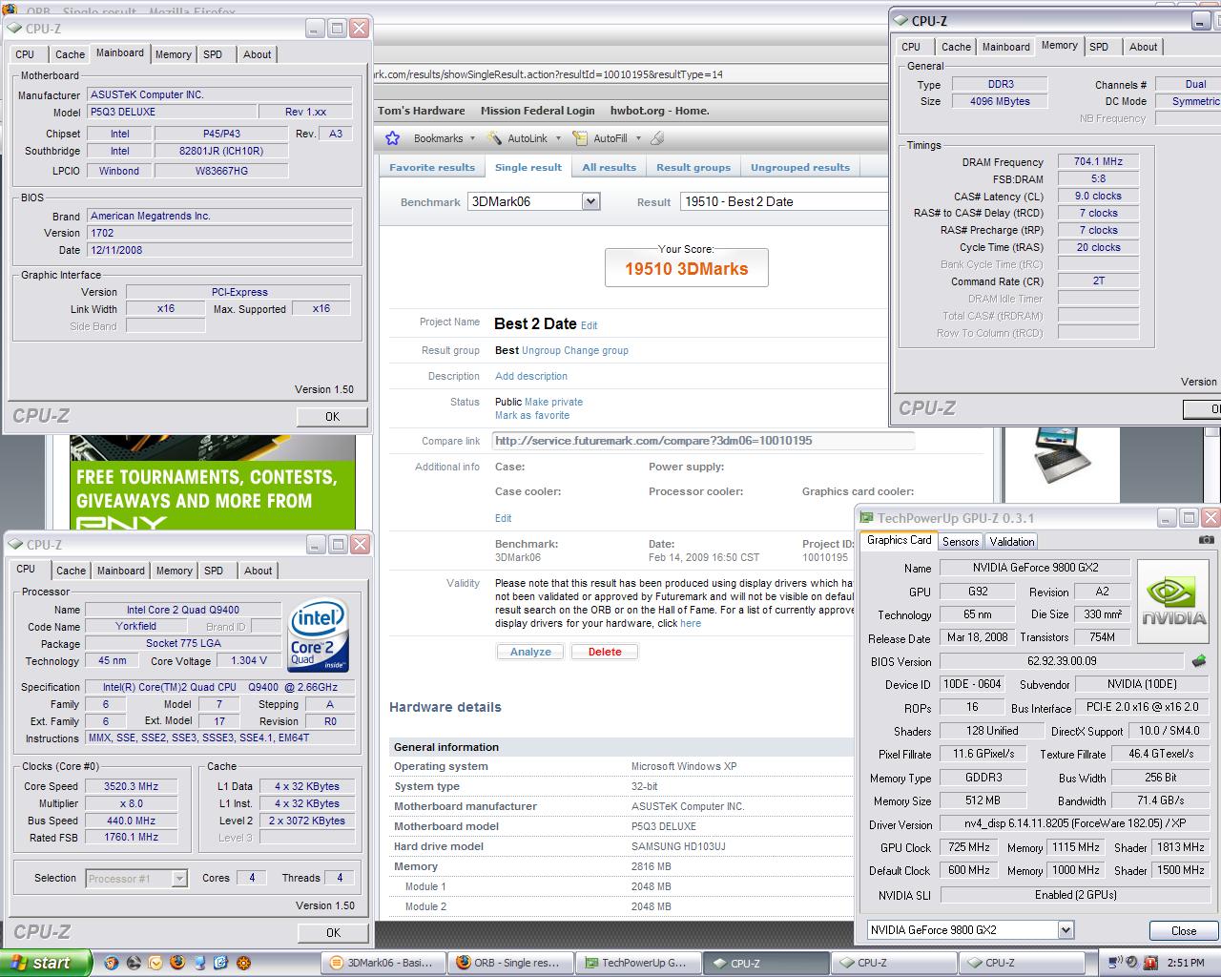The width and height of the screenshot is (1221, 977).
Task: Switch to Validation tab in GPU-Z
Action: 1012,541
